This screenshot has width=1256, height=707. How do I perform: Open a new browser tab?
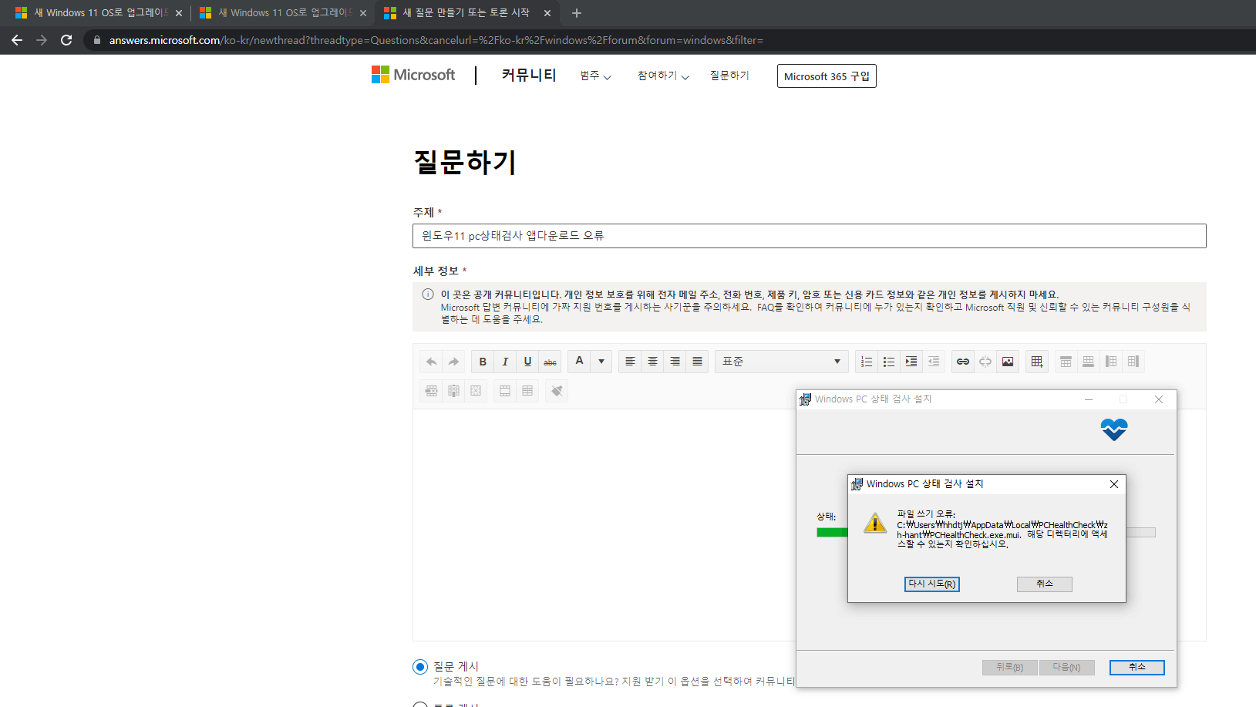click(x=577, y=13)
